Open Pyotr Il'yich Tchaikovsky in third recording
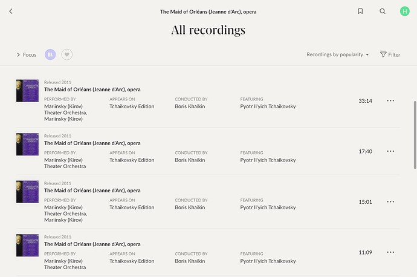 click(x=268, y=207)
